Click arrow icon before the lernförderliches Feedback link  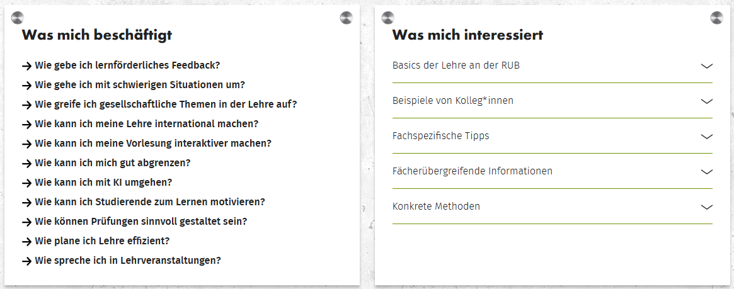tap(26, 65)
